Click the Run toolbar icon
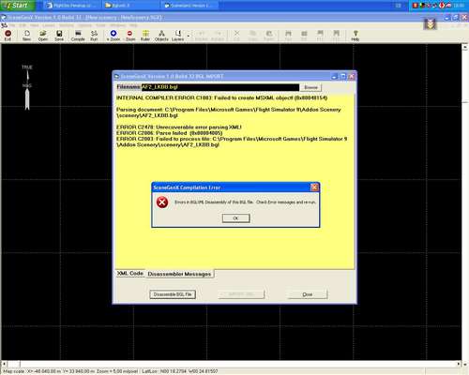The width and height of the screenshot is (469, 375). click(94, 36)
